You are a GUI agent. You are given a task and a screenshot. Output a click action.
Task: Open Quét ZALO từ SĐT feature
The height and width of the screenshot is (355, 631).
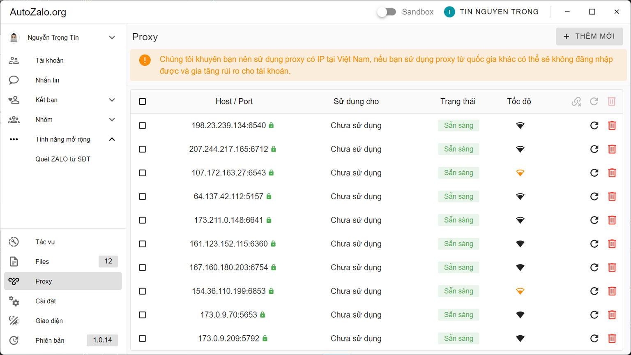pos(63,159)
